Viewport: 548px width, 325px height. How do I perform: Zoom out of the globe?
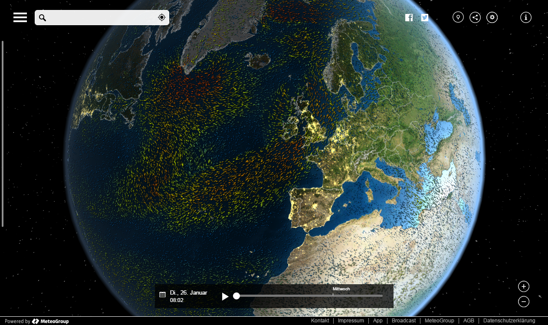pos(524,301)
